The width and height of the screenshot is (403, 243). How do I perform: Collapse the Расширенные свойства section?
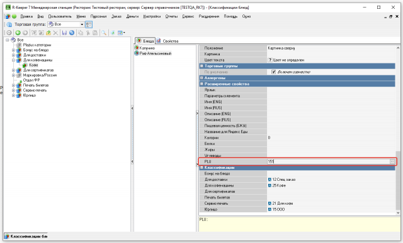click(x=201, y=84)
